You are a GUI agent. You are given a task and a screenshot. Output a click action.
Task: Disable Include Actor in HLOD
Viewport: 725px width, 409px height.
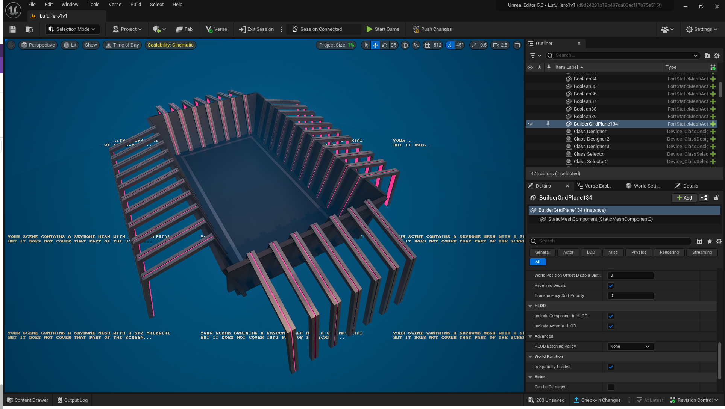pos(610,326)
